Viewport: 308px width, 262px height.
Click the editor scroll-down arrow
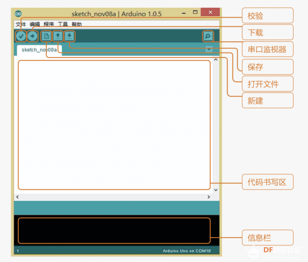point(216,190)
